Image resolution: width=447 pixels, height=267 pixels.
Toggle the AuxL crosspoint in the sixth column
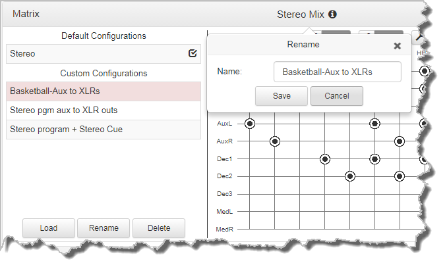tap(374, 123)
